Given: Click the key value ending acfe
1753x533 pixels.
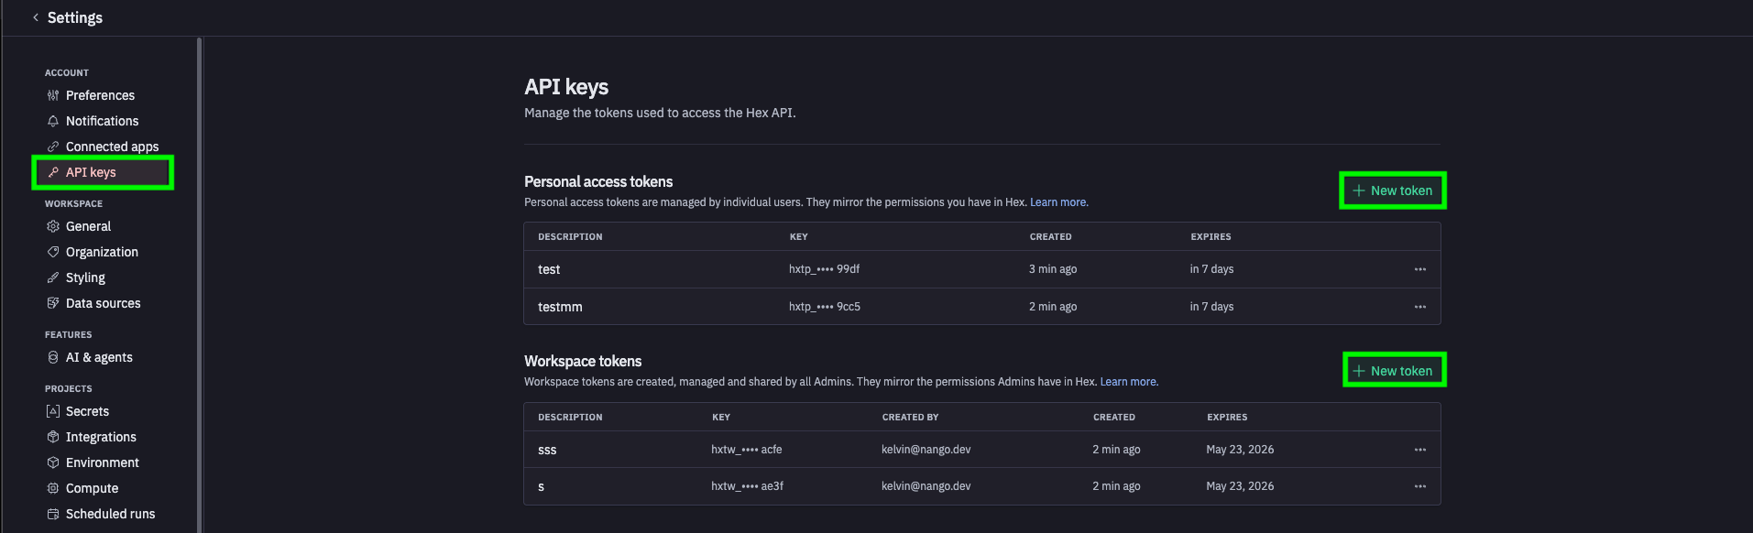Looking at the screenshot, I should (747, 450).
